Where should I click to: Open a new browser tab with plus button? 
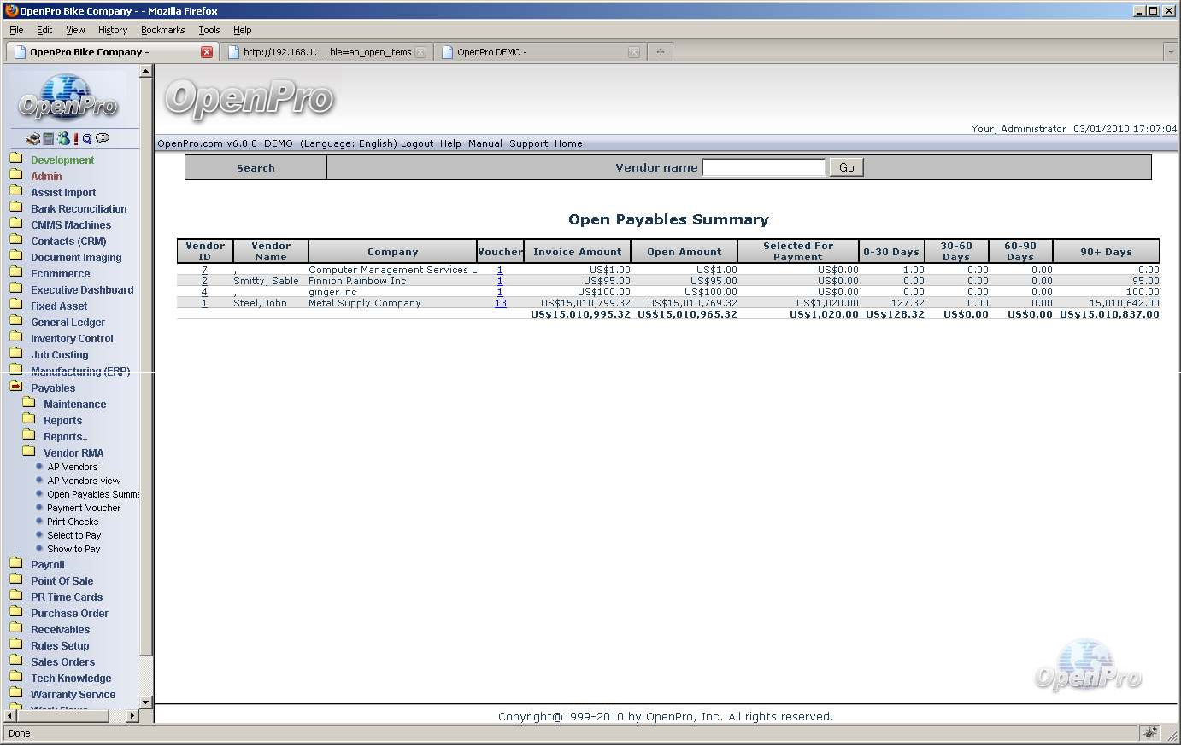660,52
